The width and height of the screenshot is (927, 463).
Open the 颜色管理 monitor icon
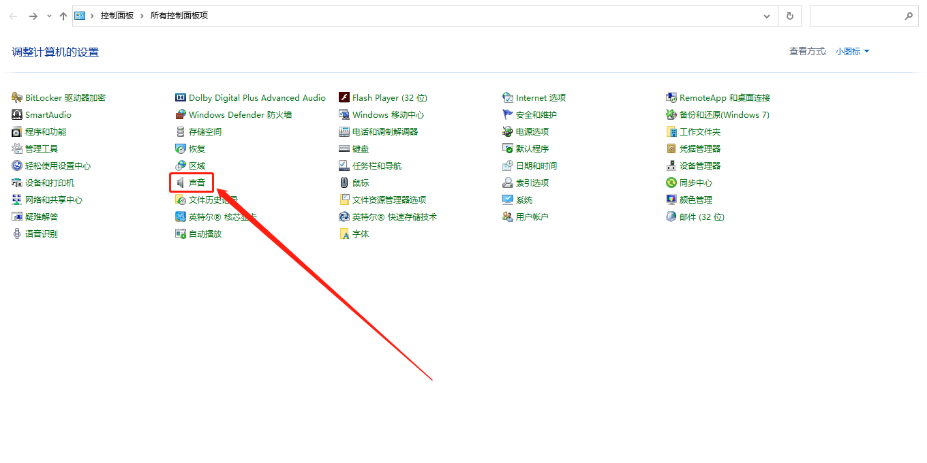[x=671, y=200]
